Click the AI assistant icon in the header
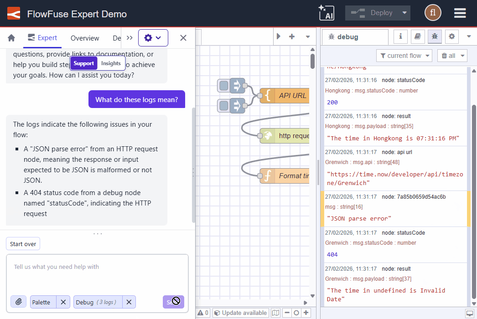477x319 pixels. [327, 12]
